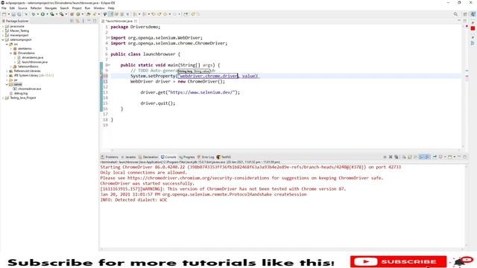Image resolution: width=477 pixels, height=268 pixels.
Task: Click the Save All toolbar icon
Action: coord(19,14)
